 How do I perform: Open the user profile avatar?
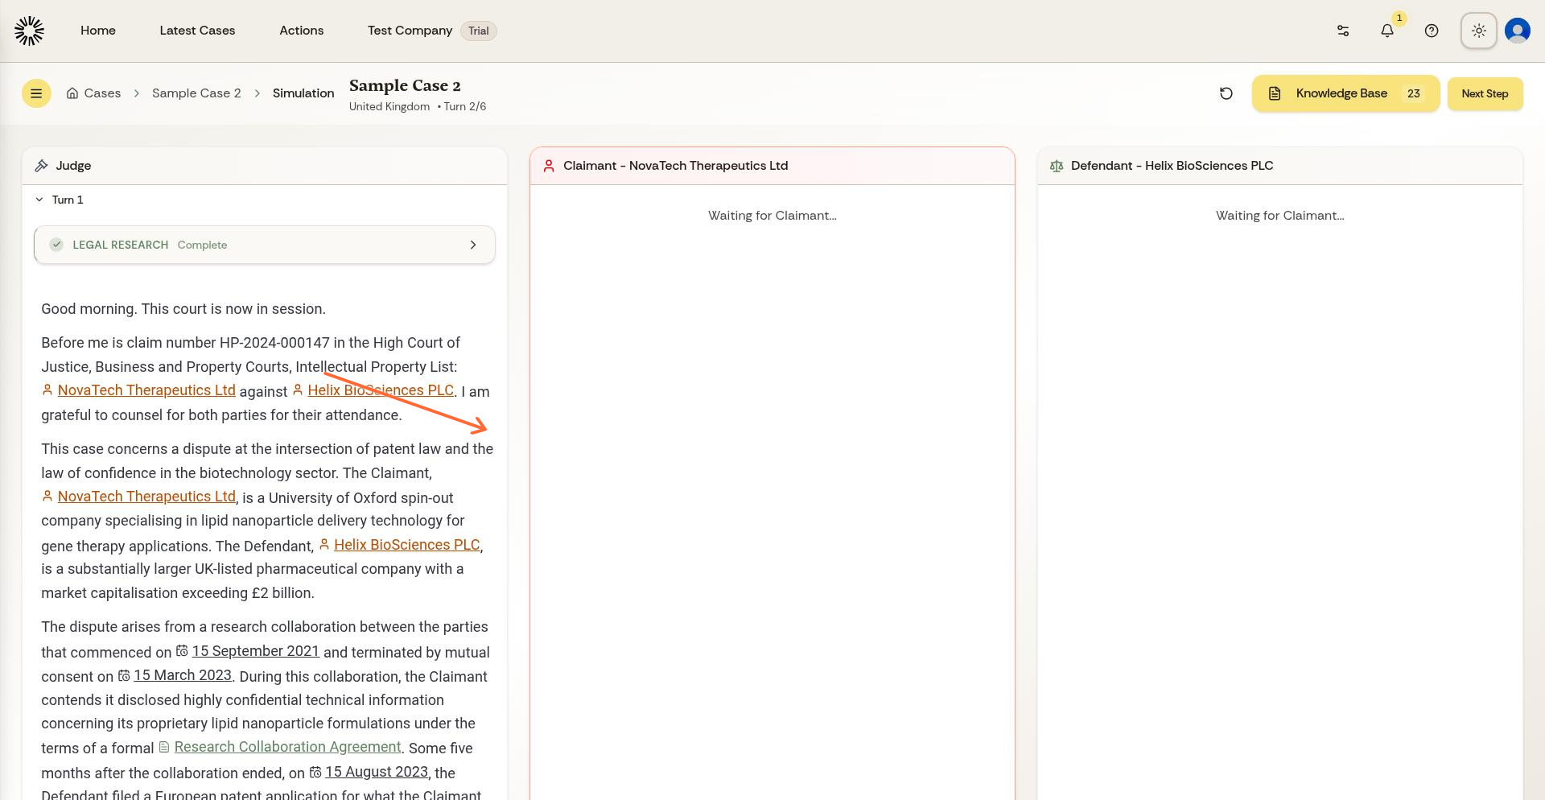click(1517, 31)
